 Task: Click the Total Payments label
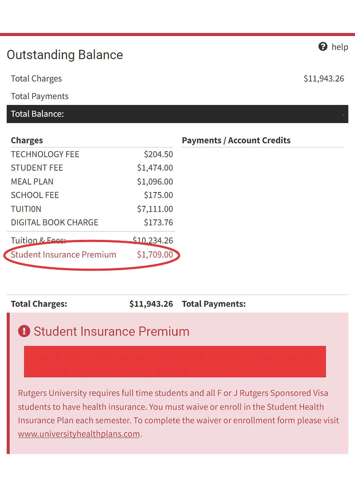pyautogui.click(x=40, y=96)
